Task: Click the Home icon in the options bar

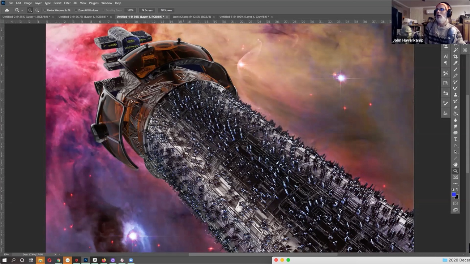Action: pyautogui.click(x=7, y=10)
